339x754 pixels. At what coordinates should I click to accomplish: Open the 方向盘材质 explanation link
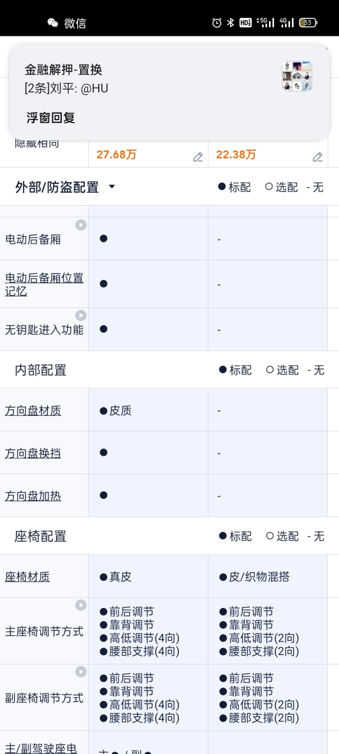click(x=33, y=411)
